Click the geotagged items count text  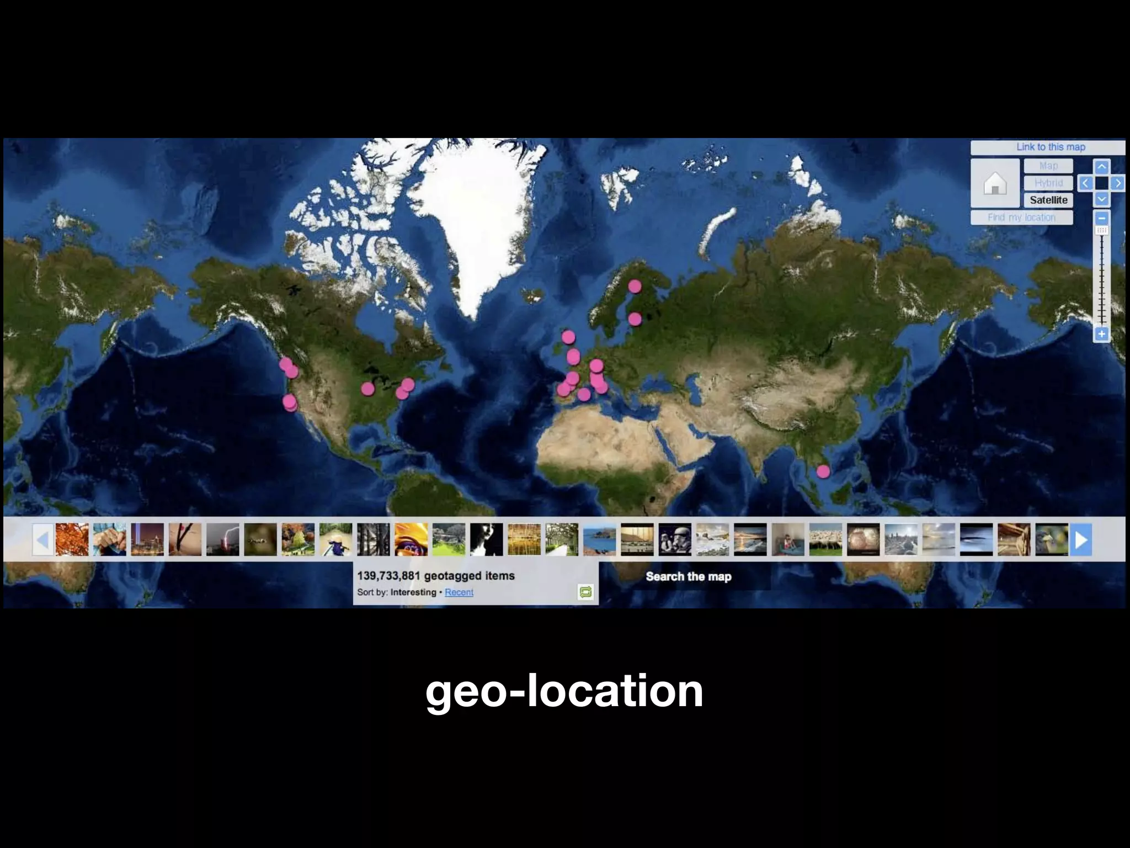point(436,575)
